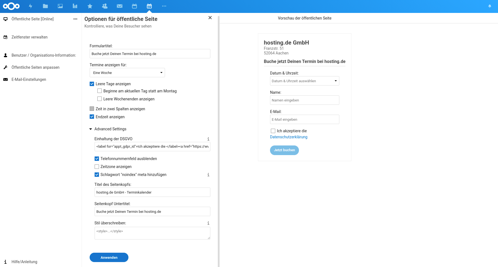Open the notifications bell
This screenshot has width=498, height=267.
click(x=490, y=6)
